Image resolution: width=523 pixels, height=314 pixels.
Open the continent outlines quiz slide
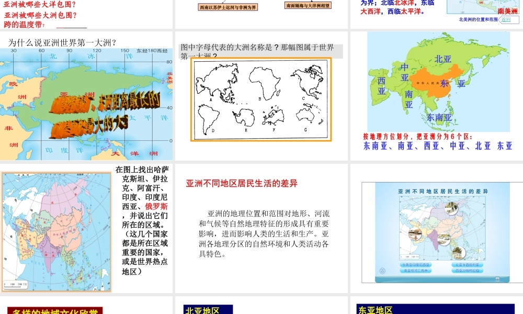click(261, 96)
